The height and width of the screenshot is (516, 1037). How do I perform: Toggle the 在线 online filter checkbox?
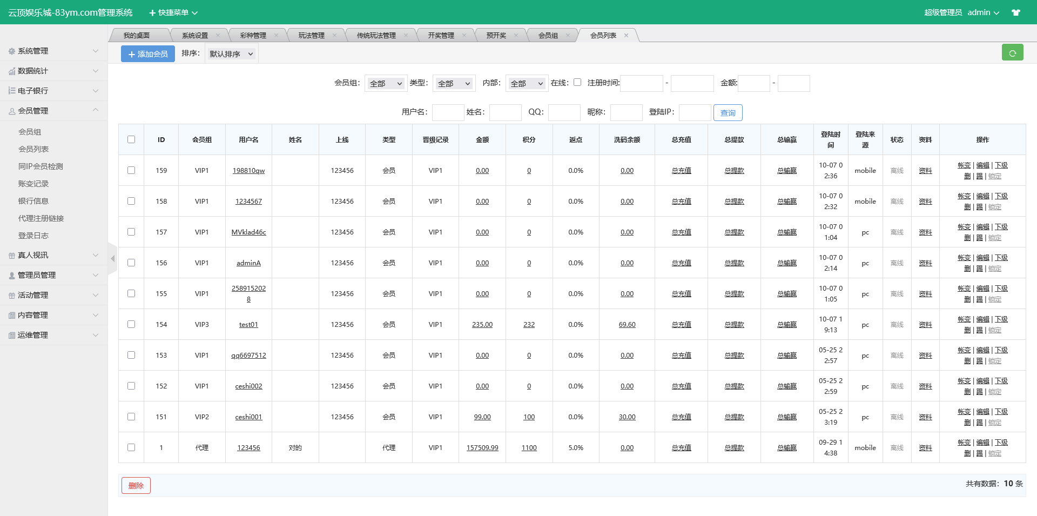pos(577,82)
